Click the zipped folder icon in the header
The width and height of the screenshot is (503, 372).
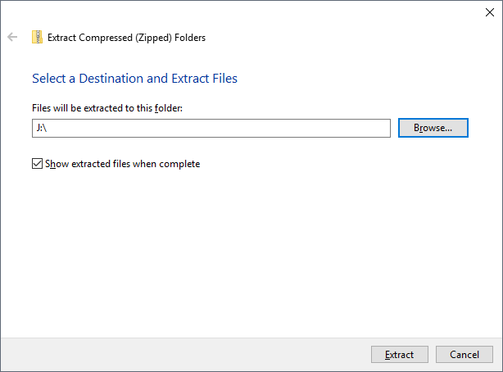point(37,37)
